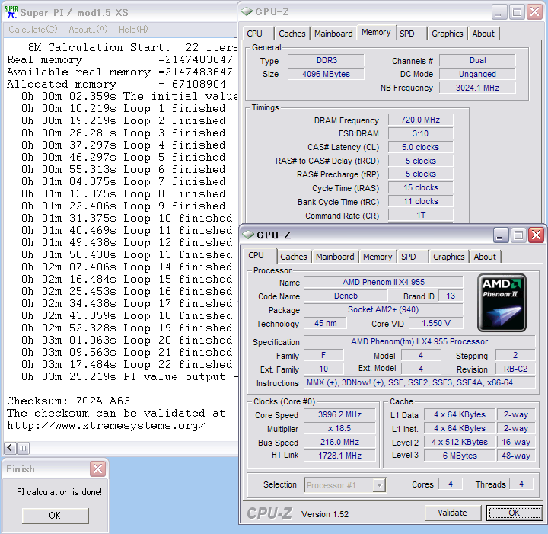This screenshot has width=548, height=534.
Task: Click the Code Name value Deneb
Action: [x=346, y=296]
